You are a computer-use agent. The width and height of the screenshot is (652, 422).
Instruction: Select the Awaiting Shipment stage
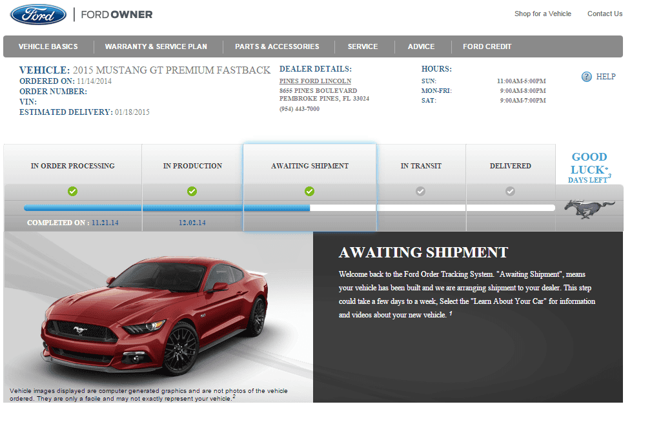(310, 166)
